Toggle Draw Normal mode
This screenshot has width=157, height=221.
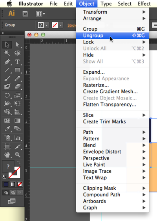[6, 192]
